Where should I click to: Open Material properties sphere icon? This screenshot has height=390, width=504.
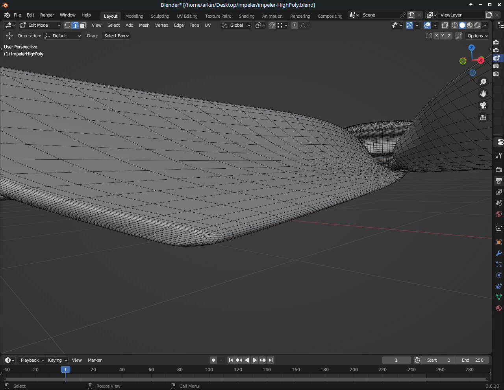499,308
